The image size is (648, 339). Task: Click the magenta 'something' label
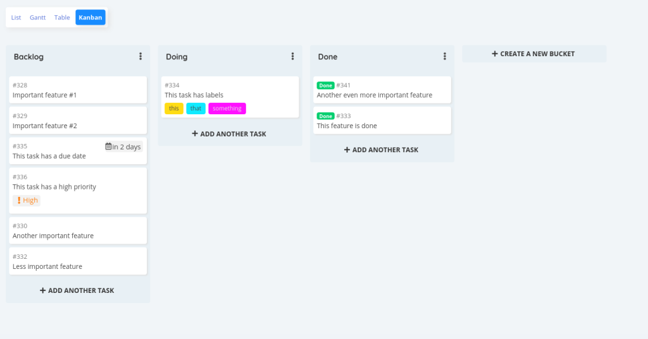227,109
